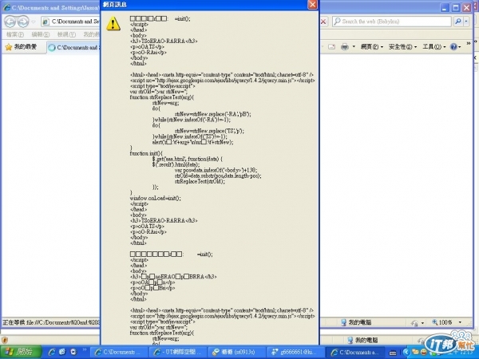Click the second quick launch icon
This screenshot has width=479, height=359.
62,352
